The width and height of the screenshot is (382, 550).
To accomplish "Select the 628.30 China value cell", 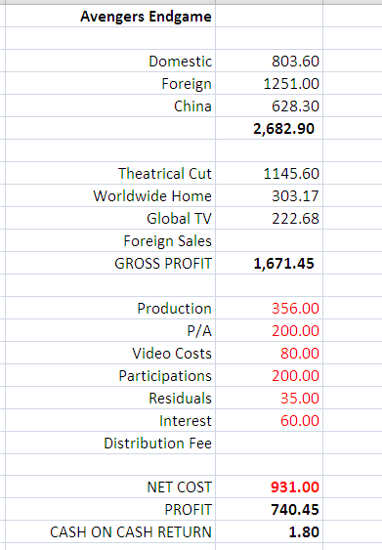I will pyautogui.click(x=269, y=106).
